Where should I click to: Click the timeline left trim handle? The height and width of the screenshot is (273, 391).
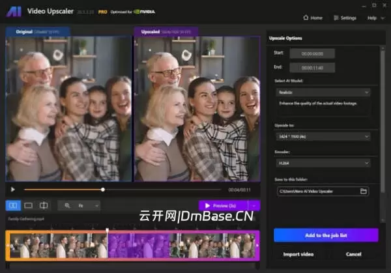click(8, 246)
